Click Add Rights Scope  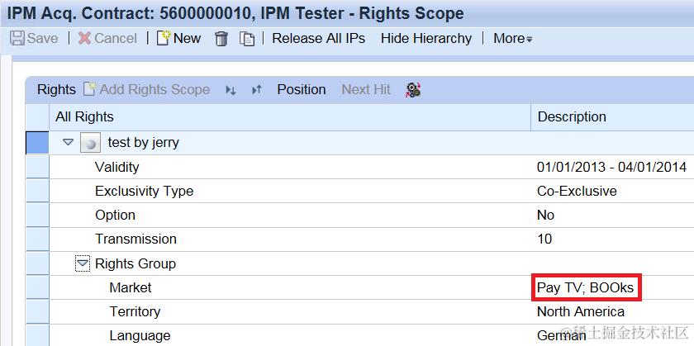(x=146, y=90)
